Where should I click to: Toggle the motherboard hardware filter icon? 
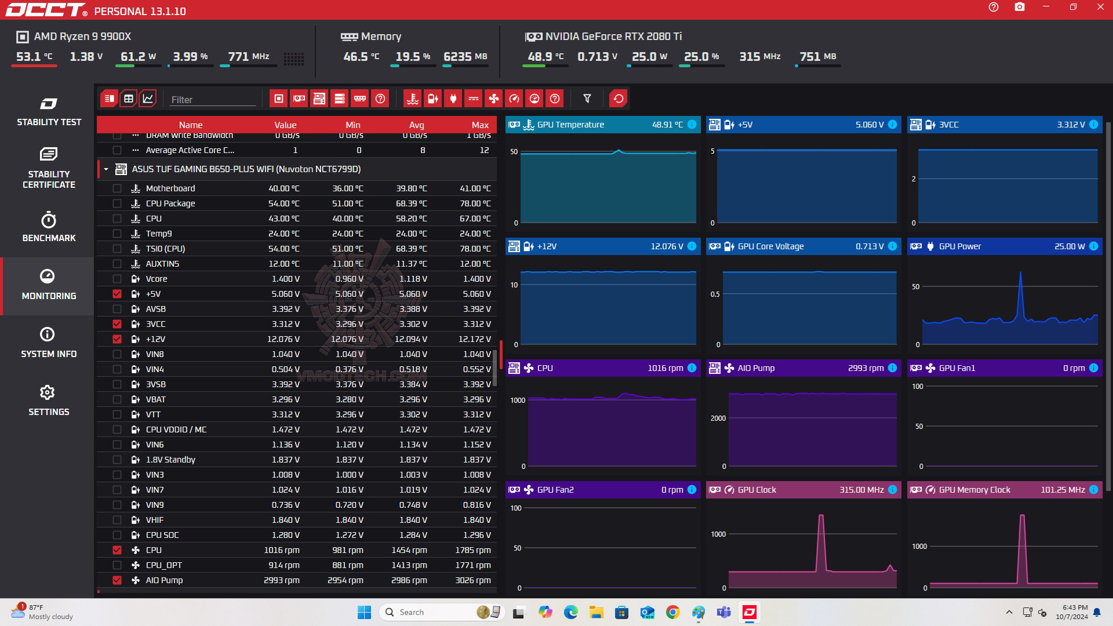pyautogui.click(x=319, y=99)
